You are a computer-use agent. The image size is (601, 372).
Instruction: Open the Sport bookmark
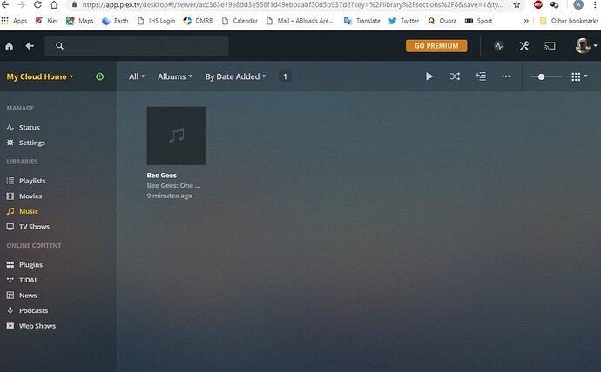coord(479,21)
